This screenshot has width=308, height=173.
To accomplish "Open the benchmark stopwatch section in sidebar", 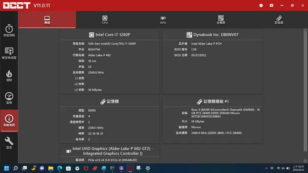I will [9, 30].
